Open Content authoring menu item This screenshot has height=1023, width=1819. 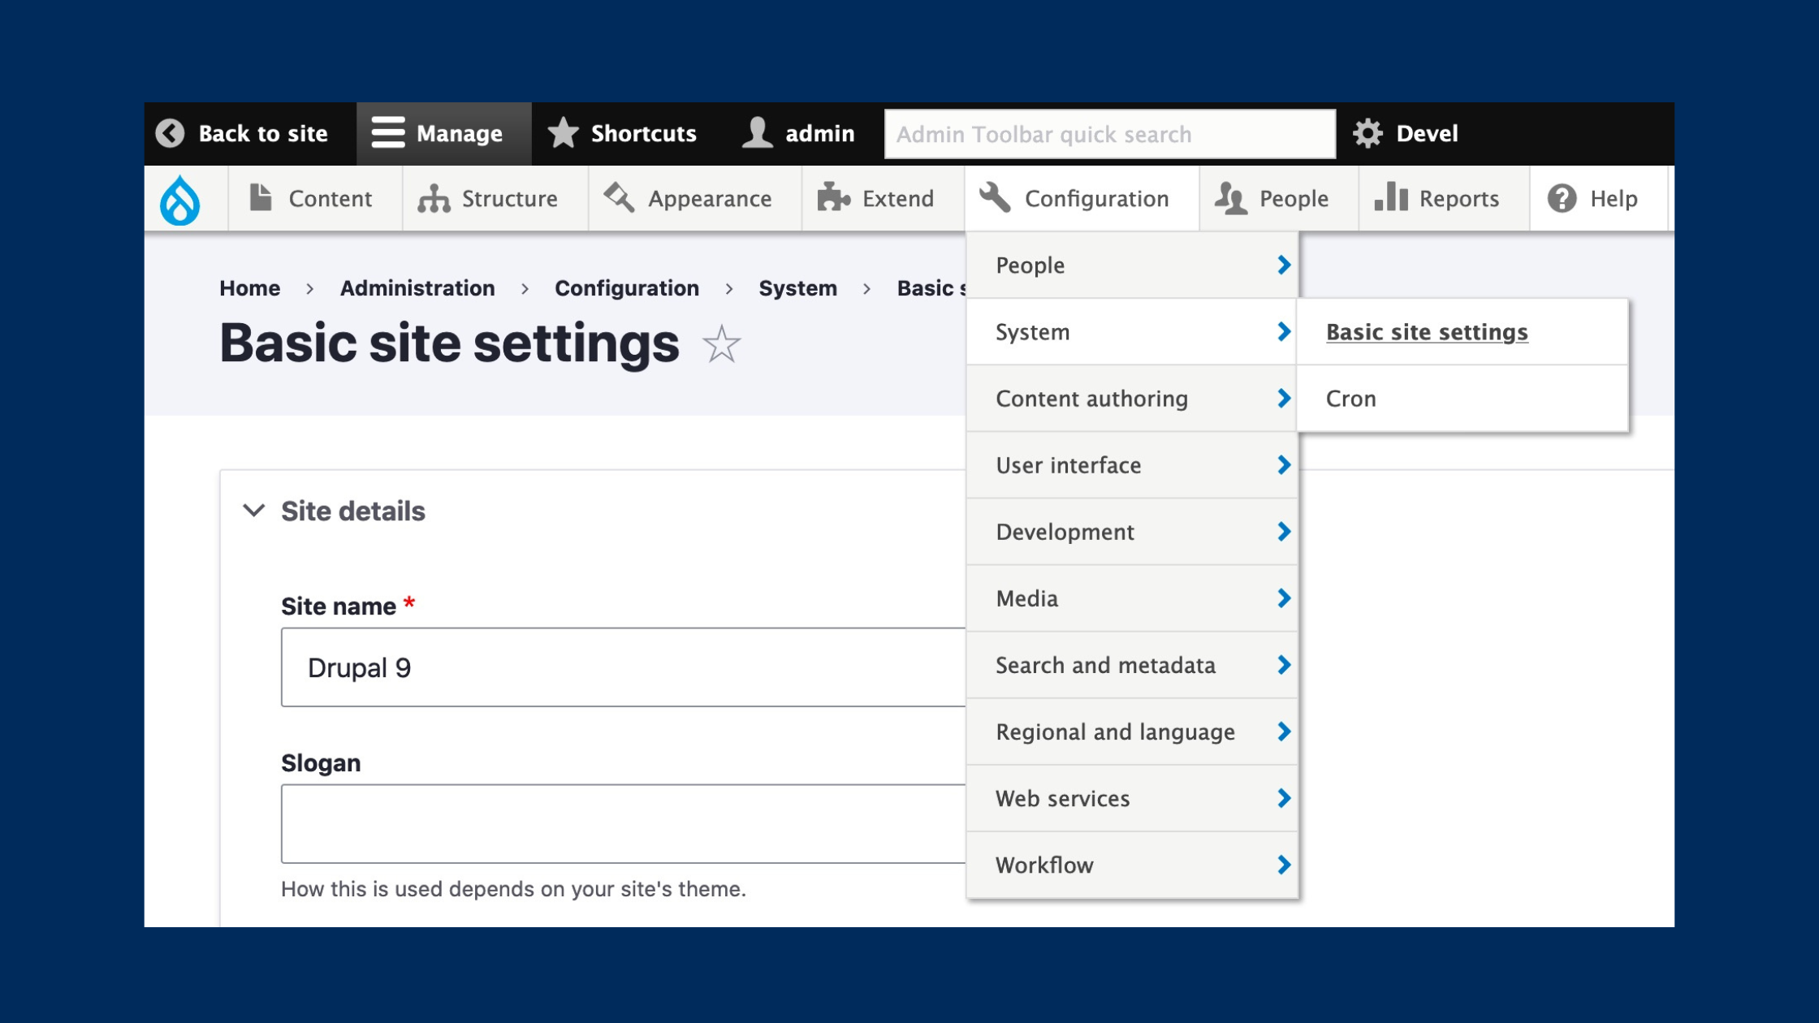pyautogui.click(x=1132, y=399)
